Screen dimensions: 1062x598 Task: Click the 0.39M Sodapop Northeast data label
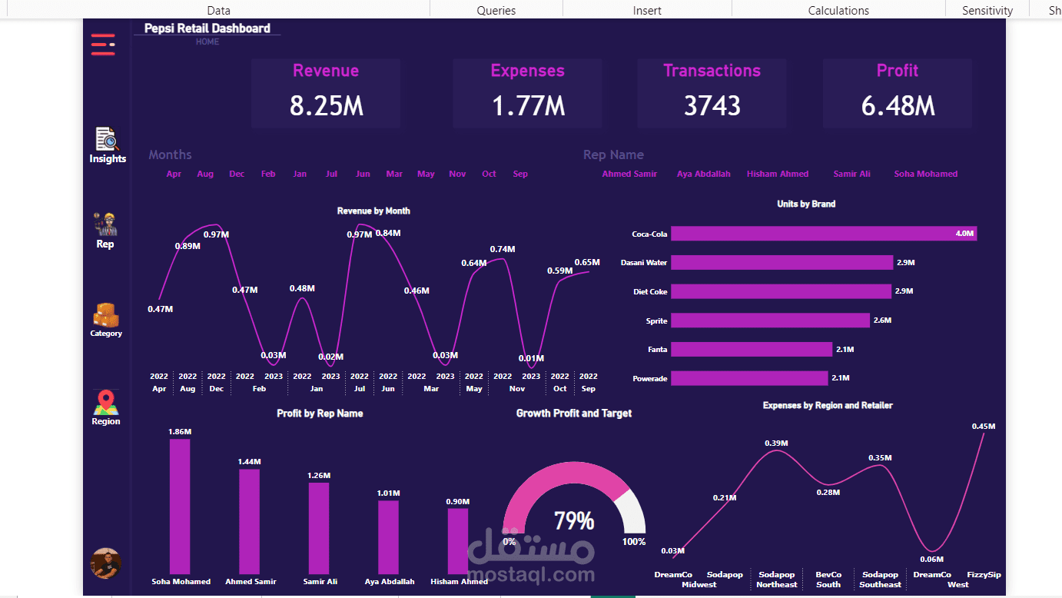776,444
